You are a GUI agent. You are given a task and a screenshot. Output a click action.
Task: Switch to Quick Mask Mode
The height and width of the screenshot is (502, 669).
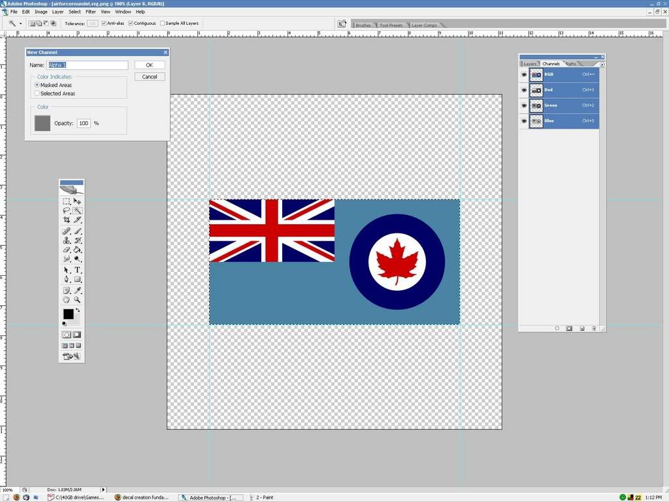tap(77, 335)
